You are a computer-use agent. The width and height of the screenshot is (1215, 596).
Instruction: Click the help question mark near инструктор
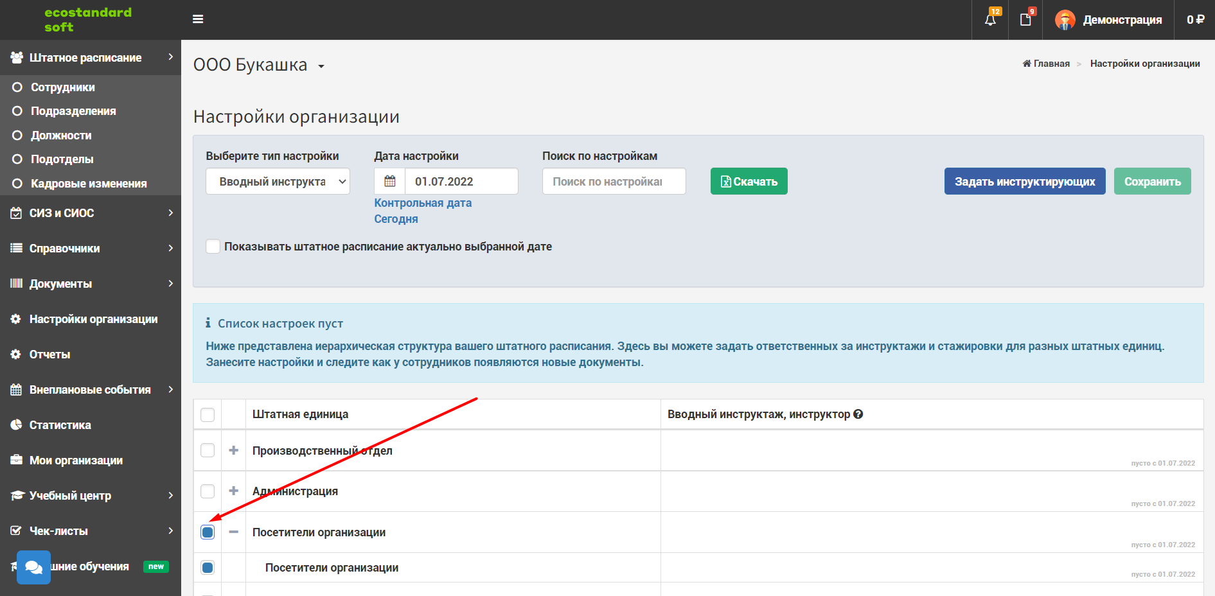(858, 414)
